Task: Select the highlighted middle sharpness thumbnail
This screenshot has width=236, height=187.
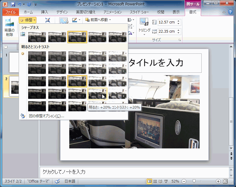Action: point(77,37)
